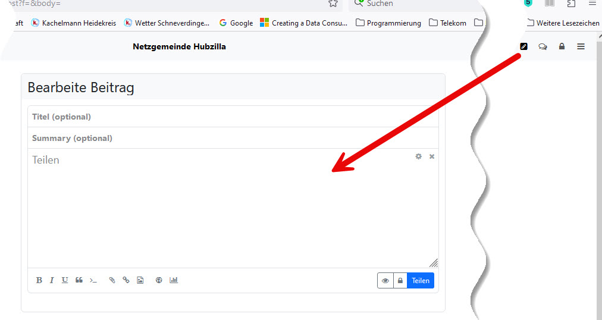This screenshot has height=320, width=602.
Task: Open the Wetter Schneverdinge... bookmark
Action: coord(167,23)
